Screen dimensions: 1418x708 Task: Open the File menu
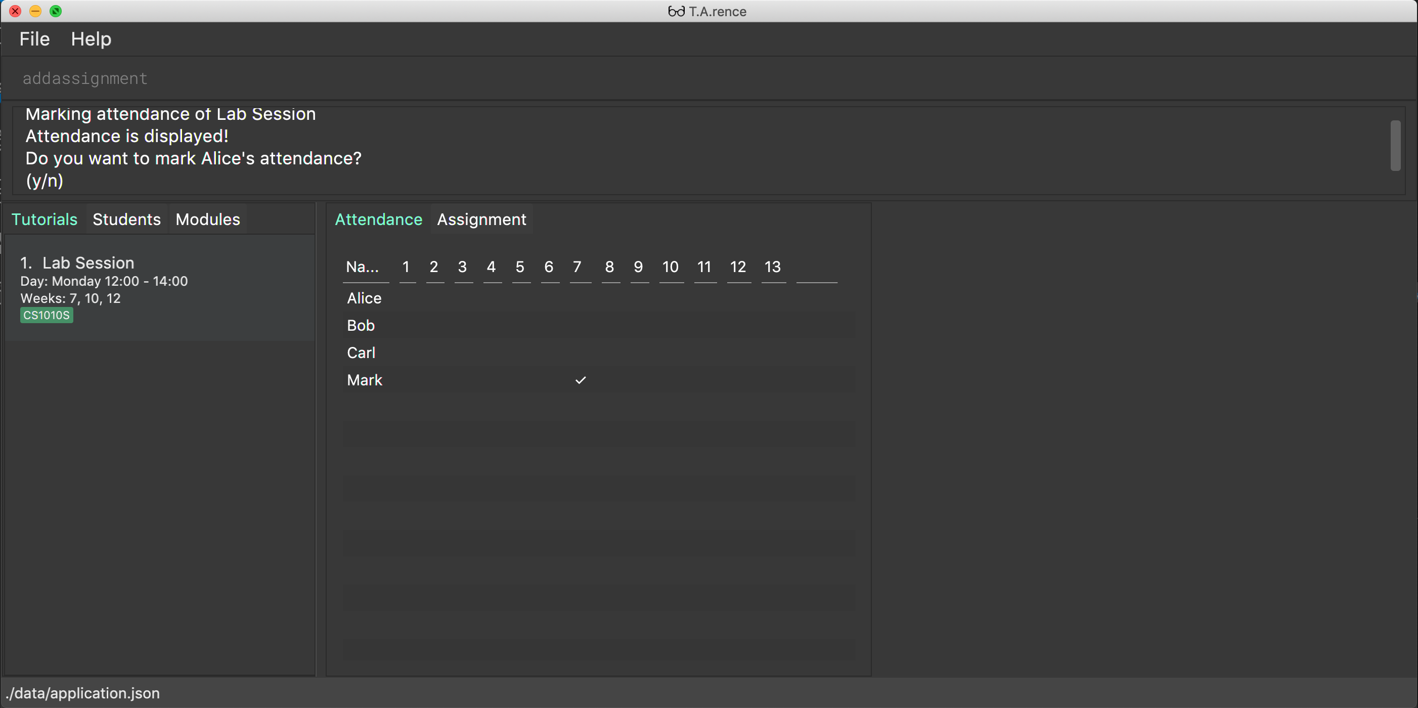point(34,39)
